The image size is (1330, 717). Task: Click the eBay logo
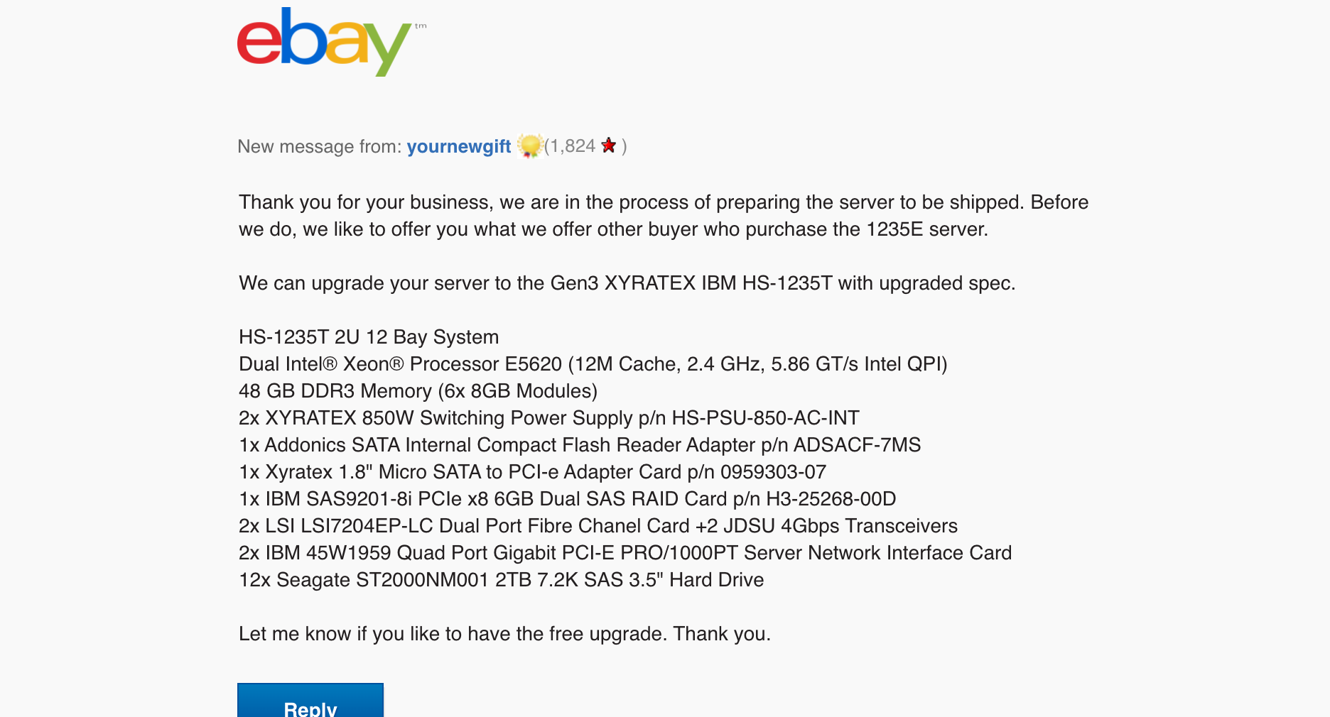coord(332,42)
